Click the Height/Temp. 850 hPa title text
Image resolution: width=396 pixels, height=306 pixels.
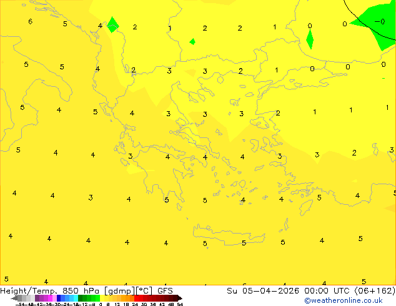tap(49, 291)
